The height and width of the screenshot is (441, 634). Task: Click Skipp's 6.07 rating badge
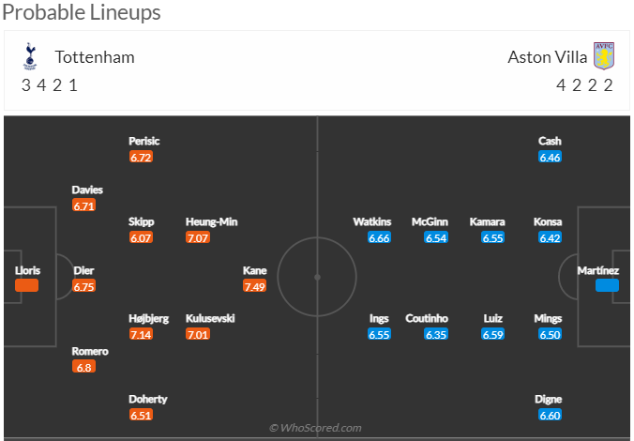click(141, 237)
